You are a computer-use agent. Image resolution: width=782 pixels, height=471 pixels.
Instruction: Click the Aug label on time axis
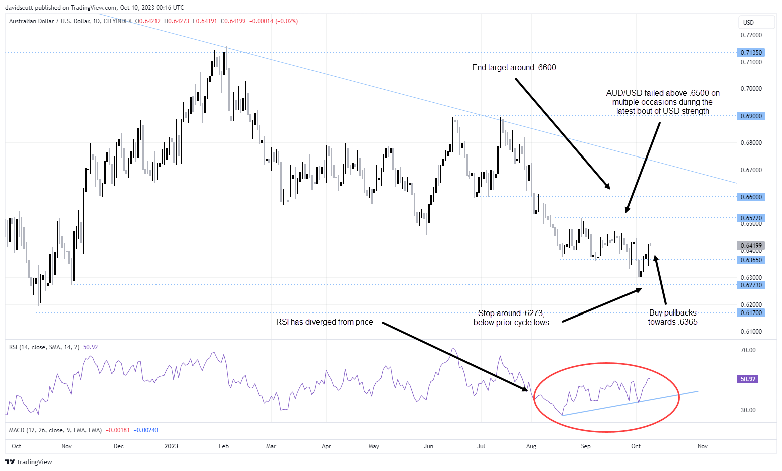point(531,446)
